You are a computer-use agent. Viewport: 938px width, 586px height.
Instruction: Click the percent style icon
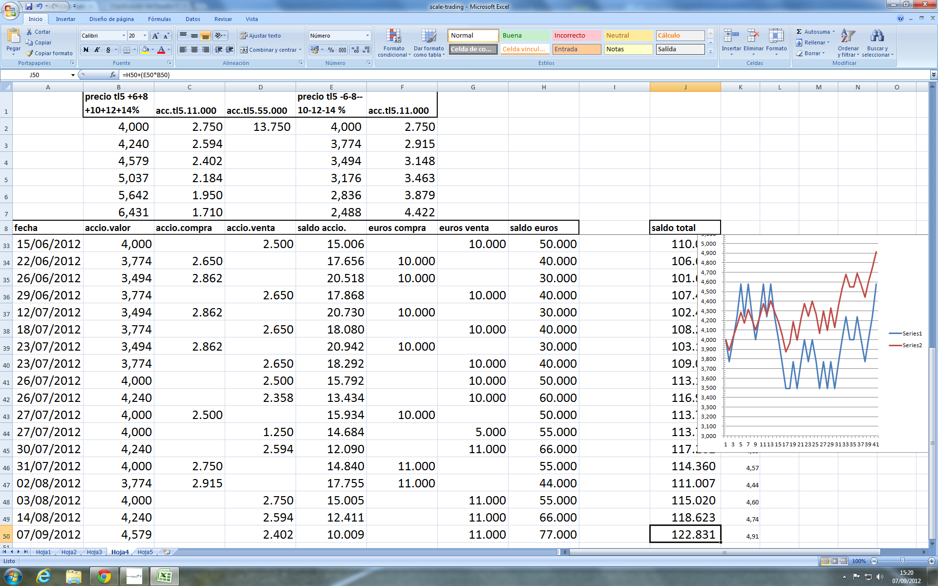331,50
